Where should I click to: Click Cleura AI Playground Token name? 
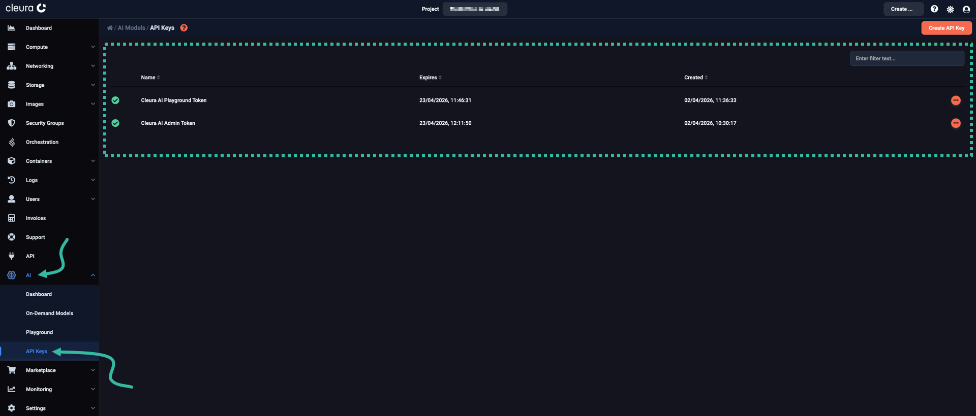(x=174, y=100)
